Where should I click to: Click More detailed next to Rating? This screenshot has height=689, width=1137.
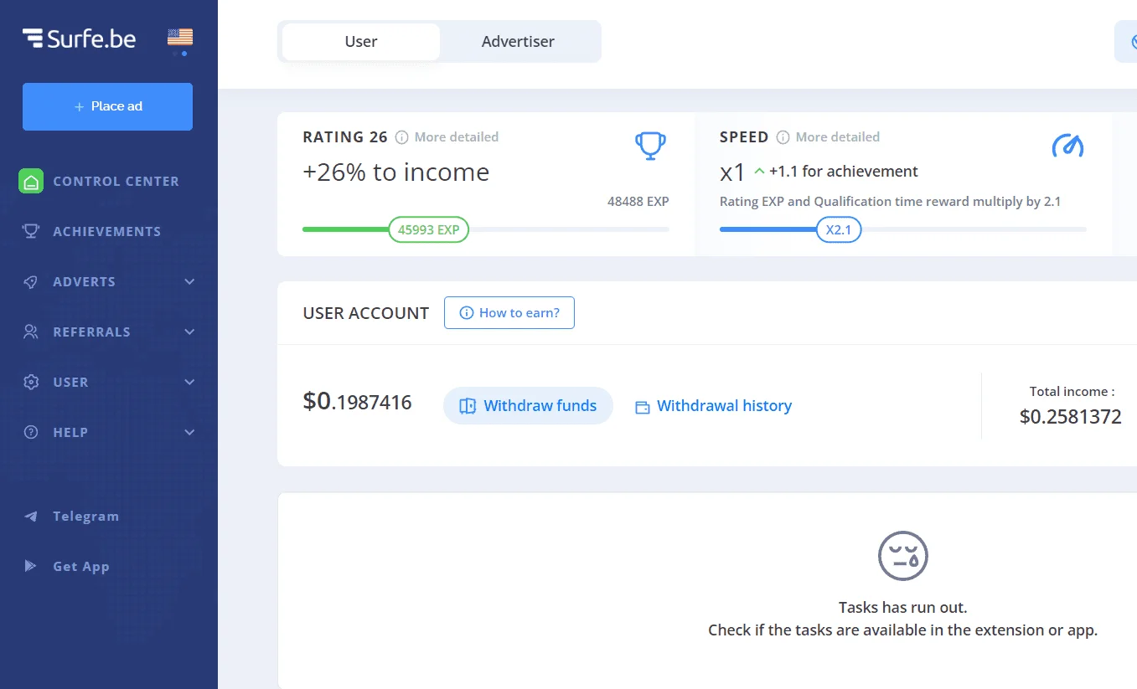[457, 136]
